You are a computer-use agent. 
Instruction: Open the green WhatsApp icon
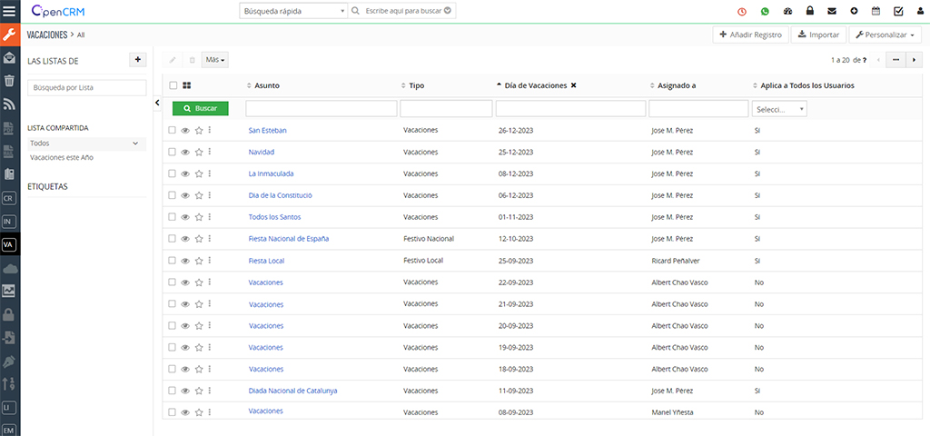click(x=765, y=11)
